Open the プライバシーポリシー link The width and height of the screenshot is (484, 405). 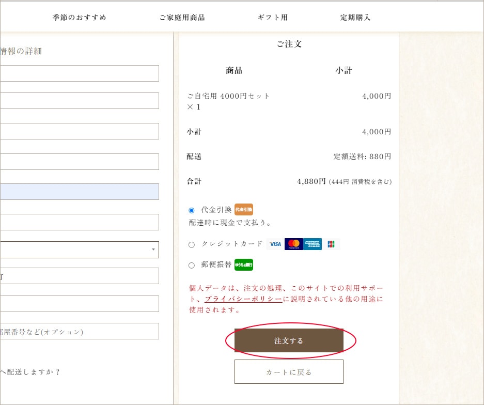(243, 299)
